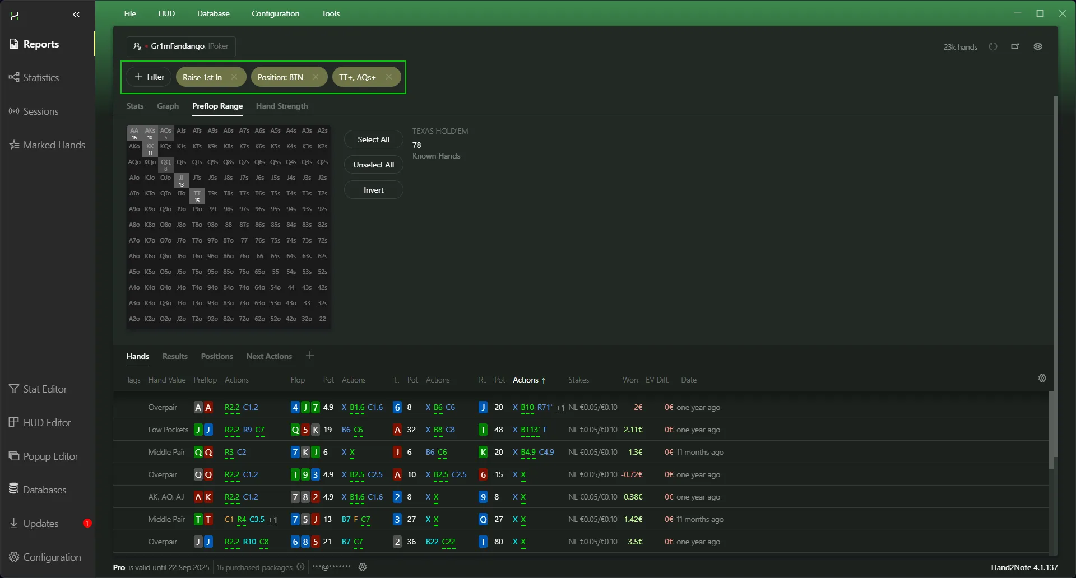
Task: Click the refresh icon beside 23k hands
Action: (993, 47)
